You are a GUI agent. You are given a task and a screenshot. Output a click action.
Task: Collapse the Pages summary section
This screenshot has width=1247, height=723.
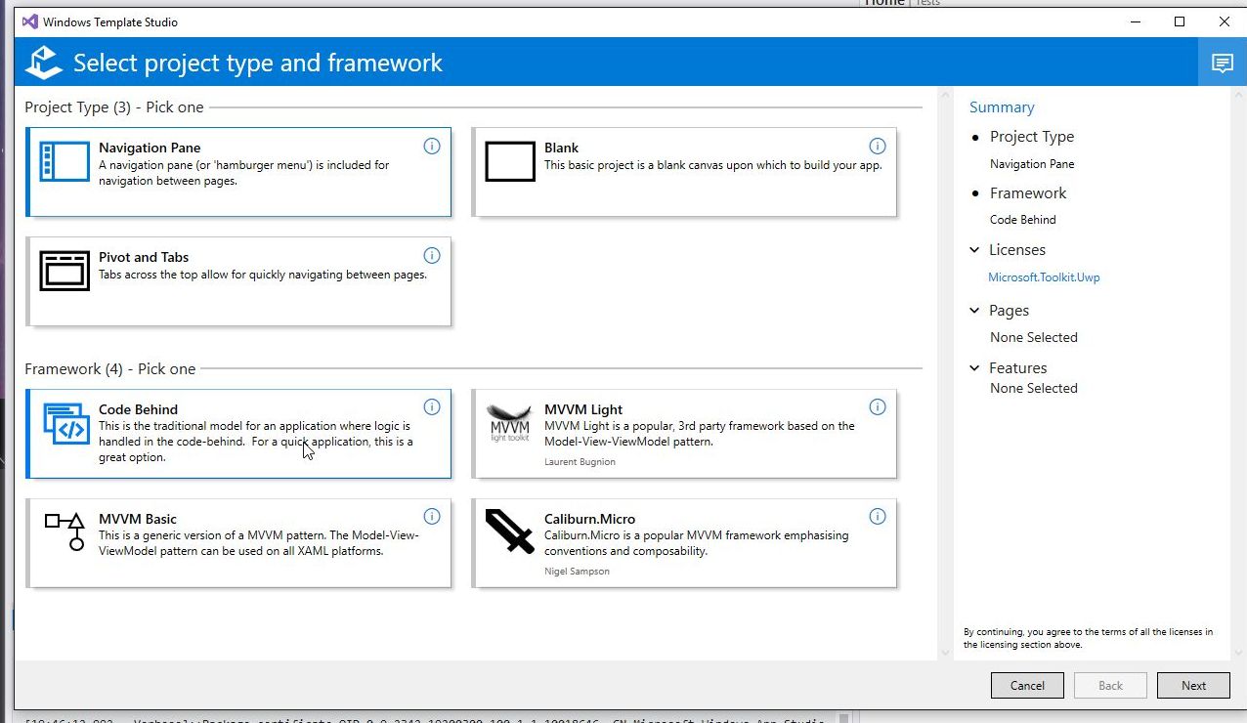point(974,311)
